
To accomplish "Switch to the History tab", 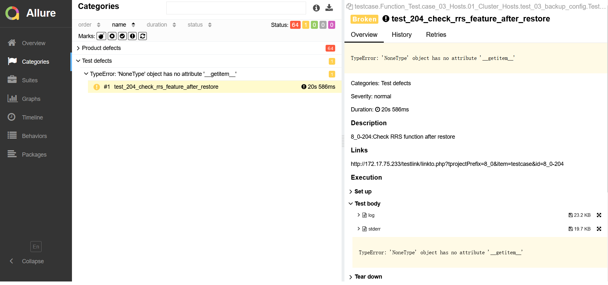I will click(401, 35).
